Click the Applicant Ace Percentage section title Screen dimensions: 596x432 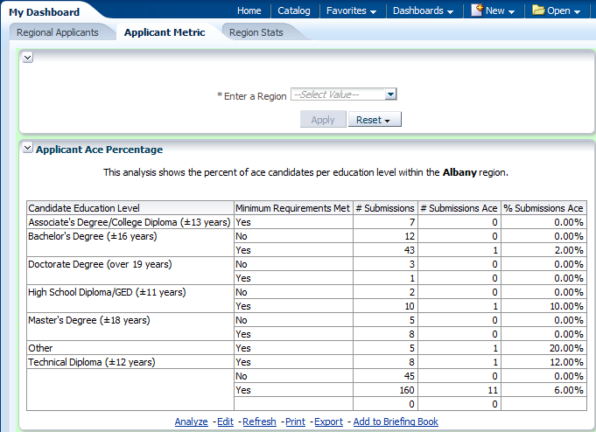coord(99,150)
